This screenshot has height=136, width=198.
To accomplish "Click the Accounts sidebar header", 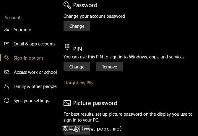I will point(13,18).
